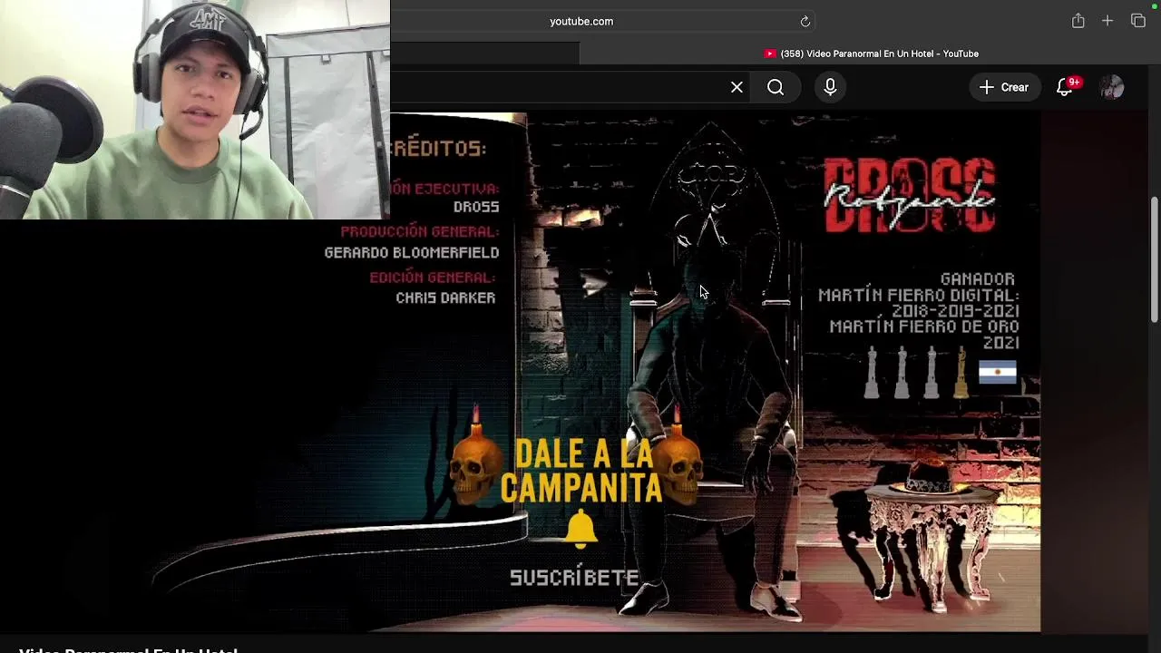
Task: Click Gerardo Bloomerfield credit text
Action: coord(412,253)
